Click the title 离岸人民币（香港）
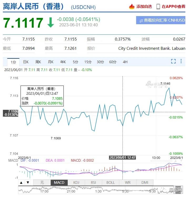Viewport: 188px width, 198px height. [33, 6]
